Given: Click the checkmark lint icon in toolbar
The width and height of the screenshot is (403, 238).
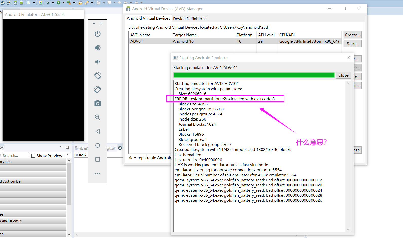Looking at the screenshot, I should 29,3.
